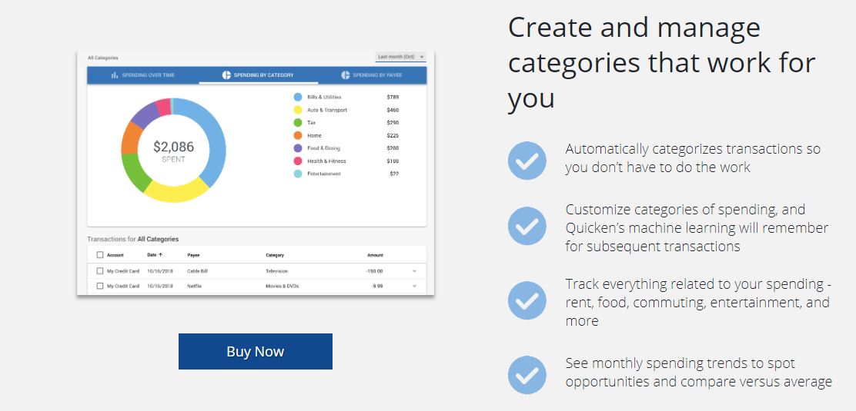Image resolution: width=856 pixels, height=411 pixels.
Task: Click the yellow Auto & Transport color dot
Action: [298, 110]
